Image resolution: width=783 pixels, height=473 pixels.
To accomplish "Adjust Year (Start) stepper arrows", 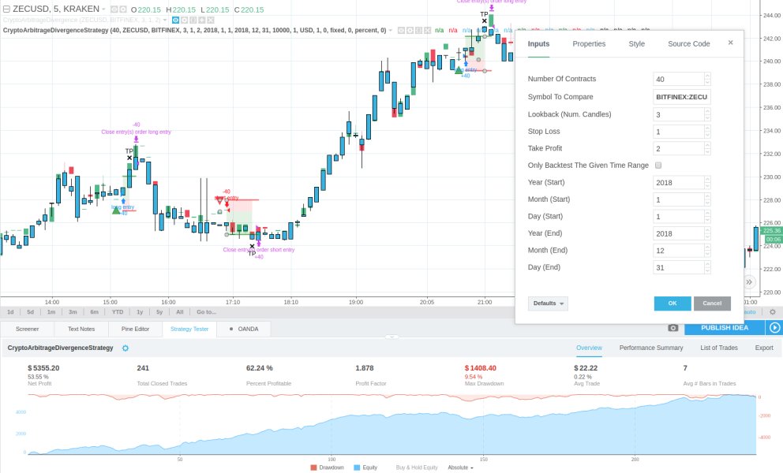I will (x=707, y=183).
